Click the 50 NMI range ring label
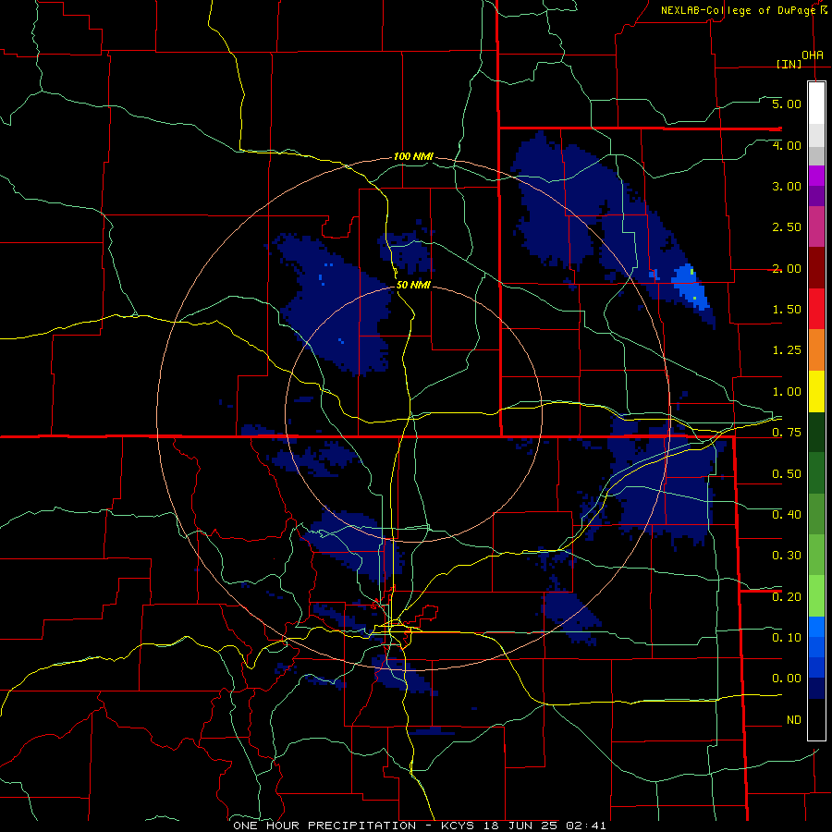This screenshot has width=832, height=832. pyautogui.click(x=413, y=286)
